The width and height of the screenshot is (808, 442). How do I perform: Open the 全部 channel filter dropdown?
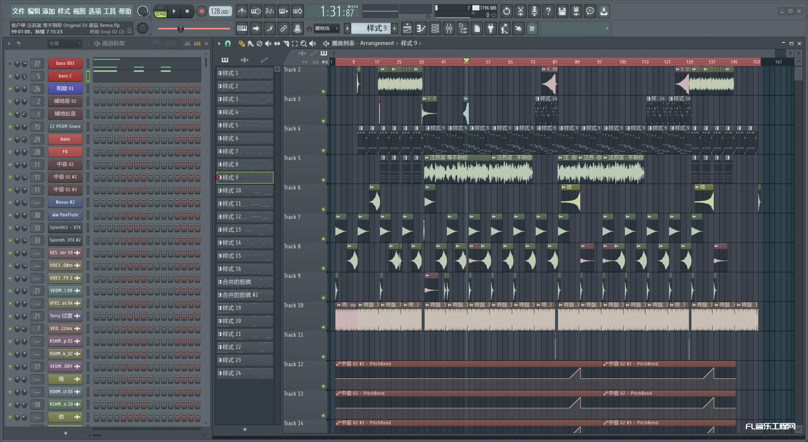64,43
